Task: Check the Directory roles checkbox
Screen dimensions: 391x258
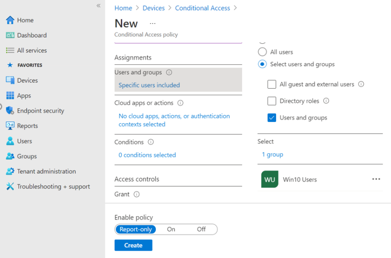Action: tap(272, 101)
